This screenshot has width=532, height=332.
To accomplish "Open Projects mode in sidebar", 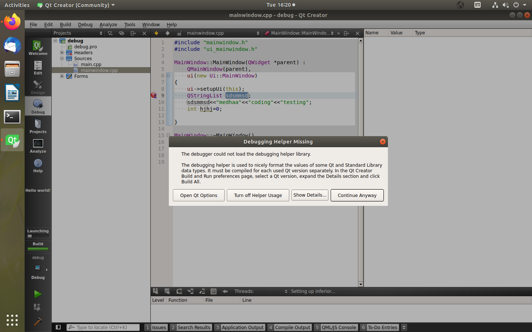I will (x=38, y=126).
